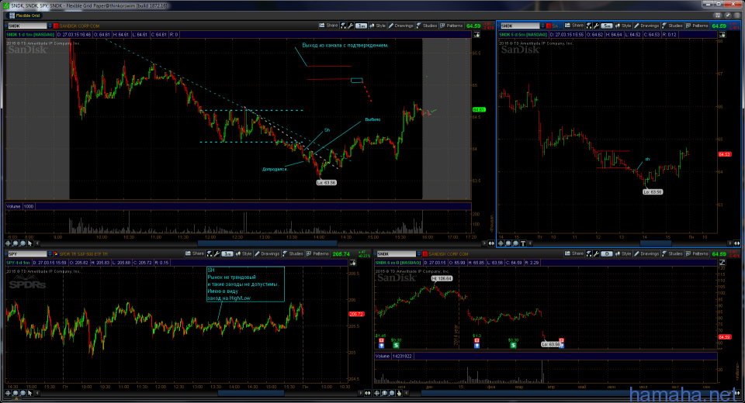745x403 pixels.
Task: Click the hand icon at corner of the 5m chart
Action: (x=722, y=35)
